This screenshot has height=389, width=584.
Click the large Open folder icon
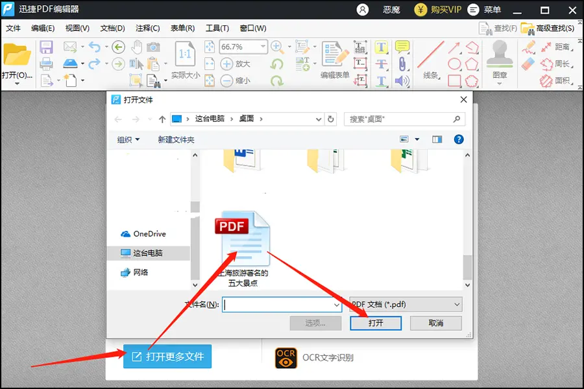pyautogui.click(x=17, y=55)
